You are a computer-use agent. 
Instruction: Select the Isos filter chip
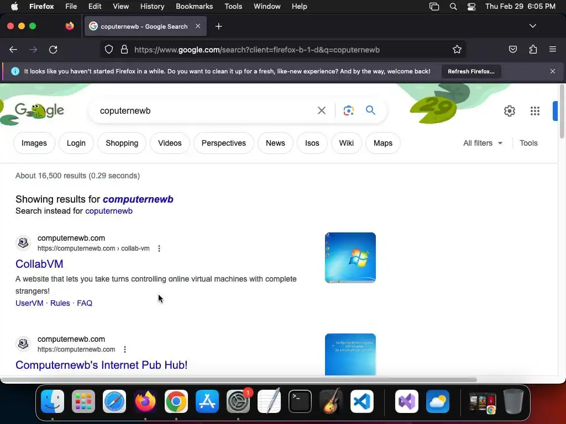pyautogui.click(x=312, y=143)
